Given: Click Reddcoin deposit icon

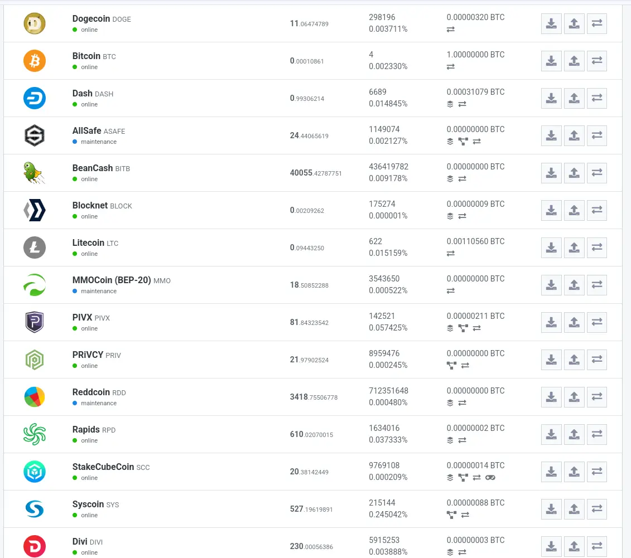Looking at the screenshot, I should [551, 397].
